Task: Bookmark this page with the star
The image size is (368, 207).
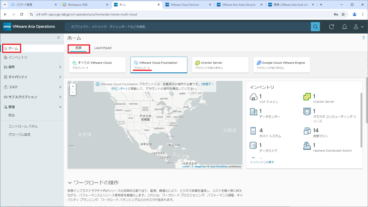Action: (343, 14)
